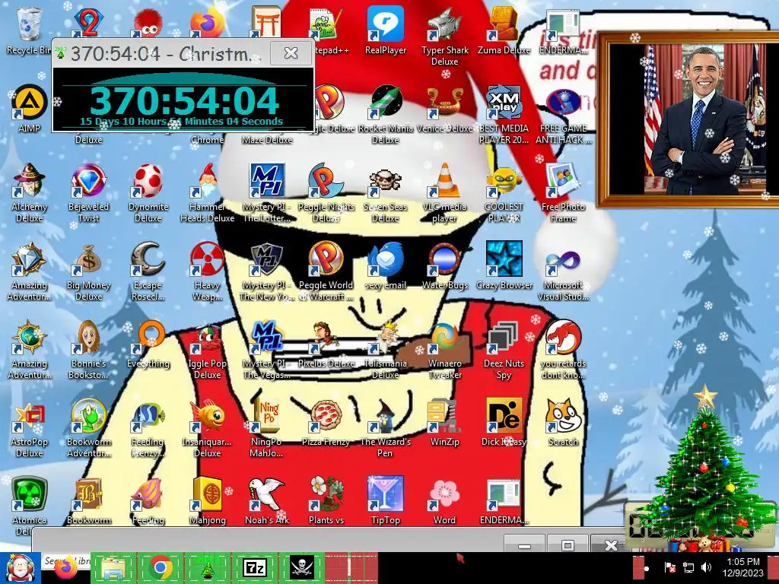Screen dimensions: 779x584
Task: Close the Christmas countdown window
Action: click(291, 52)
